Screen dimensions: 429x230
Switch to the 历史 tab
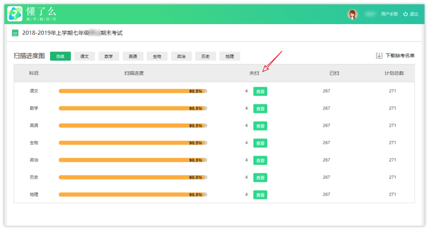(205, 56)
